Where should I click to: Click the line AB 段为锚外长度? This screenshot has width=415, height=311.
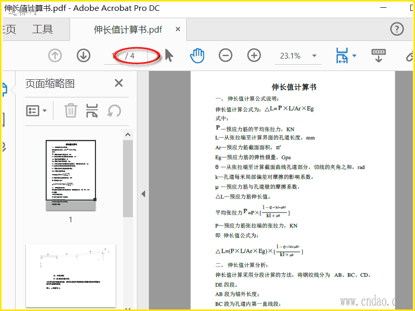pos(237,294)
